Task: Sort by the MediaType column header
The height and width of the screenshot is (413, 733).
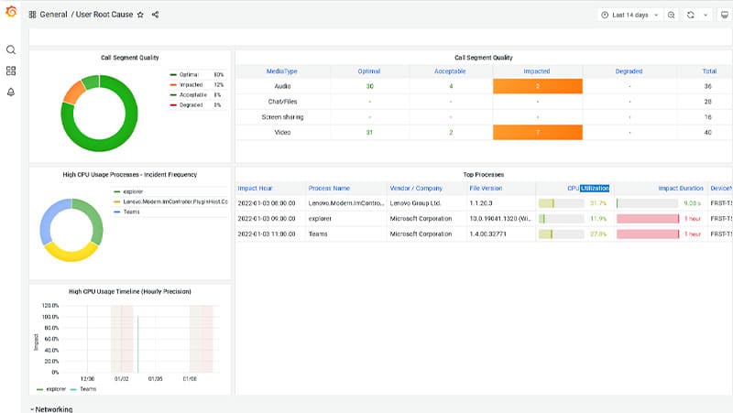Action: point(281,71)
